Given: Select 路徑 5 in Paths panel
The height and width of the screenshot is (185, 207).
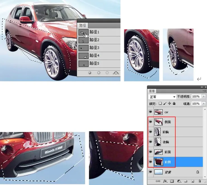Looking at the screenshot, I should 99,64.
